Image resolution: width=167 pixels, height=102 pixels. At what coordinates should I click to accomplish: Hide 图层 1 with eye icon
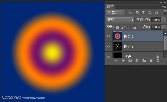(108, 46)
